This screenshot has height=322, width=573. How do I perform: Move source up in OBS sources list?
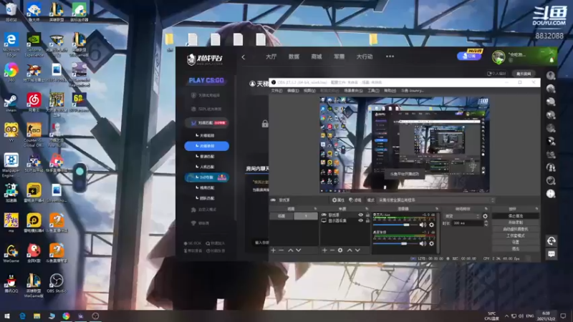tap(350, 250)
